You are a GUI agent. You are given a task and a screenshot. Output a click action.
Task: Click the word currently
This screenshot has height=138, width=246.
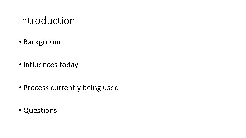coord(66,88)
